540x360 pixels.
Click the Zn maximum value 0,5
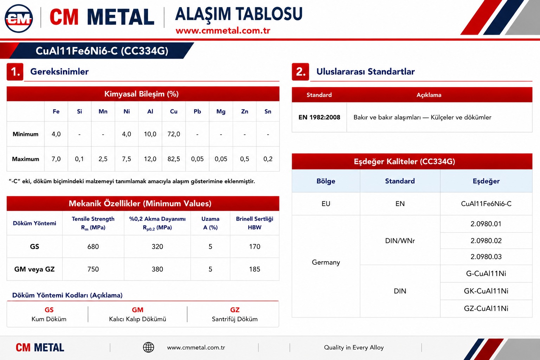coord(245,159)
